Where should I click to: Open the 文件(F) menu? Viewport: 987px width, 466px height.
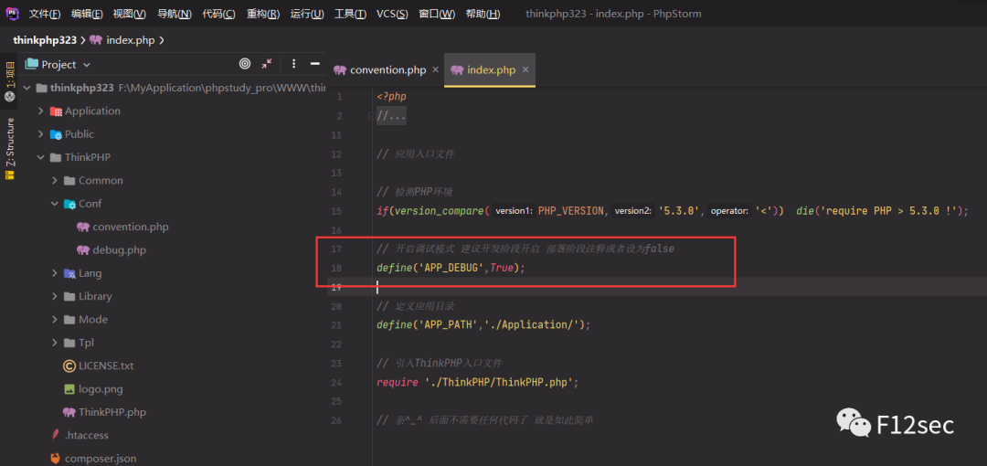coord(45,14)
